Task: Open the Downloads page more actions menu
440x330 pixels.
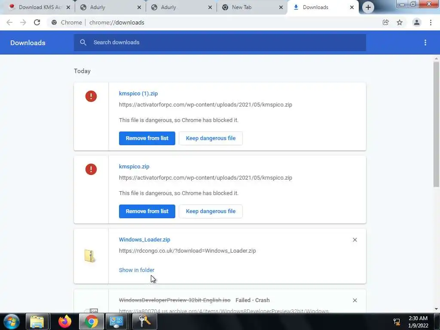Action: [x=425, y=43]
